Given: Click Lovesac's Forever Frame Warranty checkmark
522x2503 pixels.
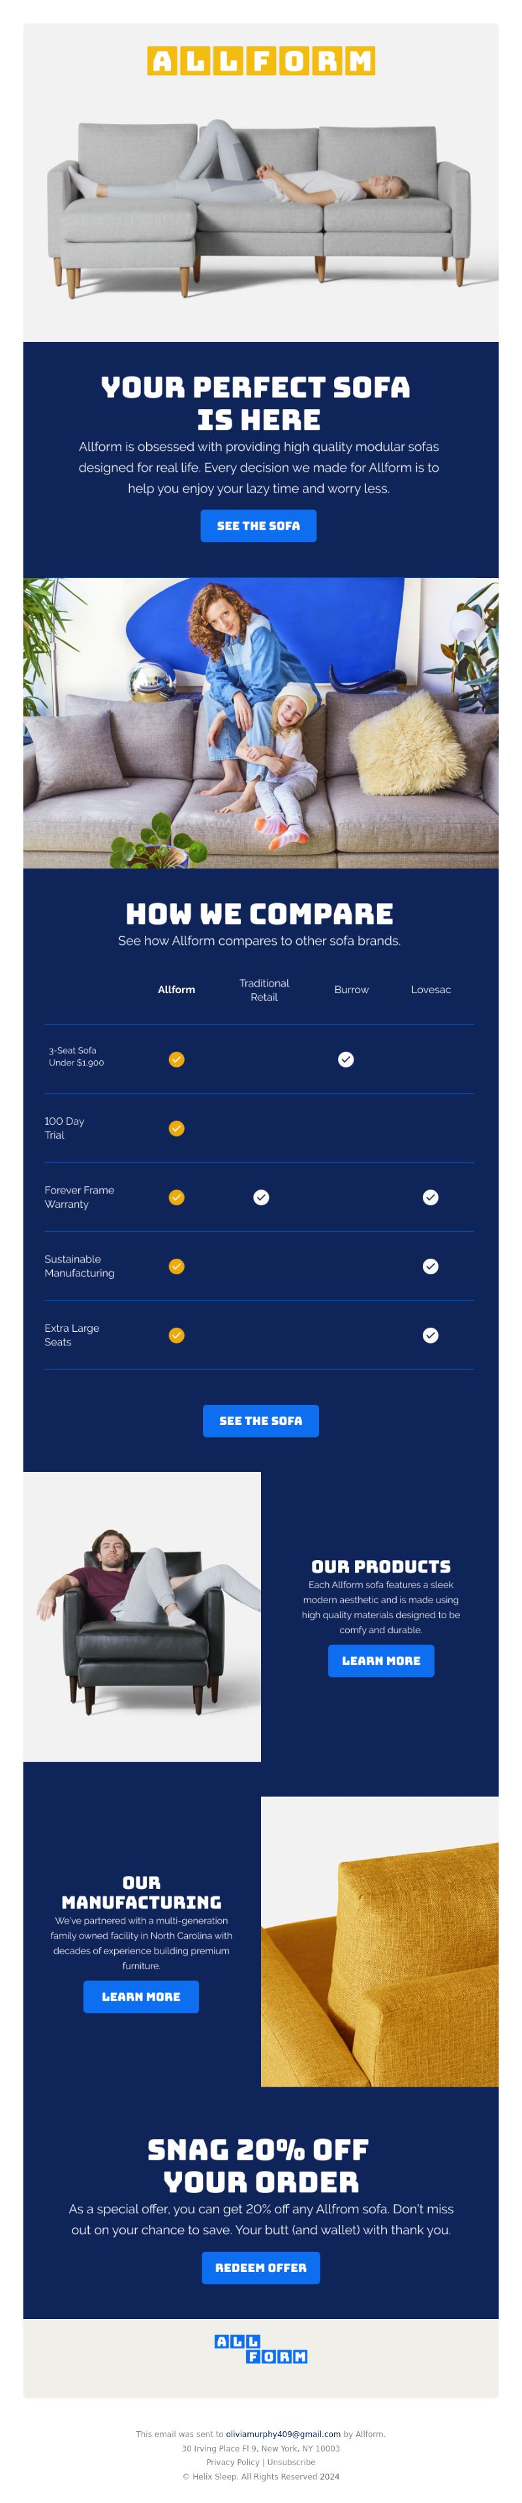Looking at the screenshot, I should [431, 1197].
